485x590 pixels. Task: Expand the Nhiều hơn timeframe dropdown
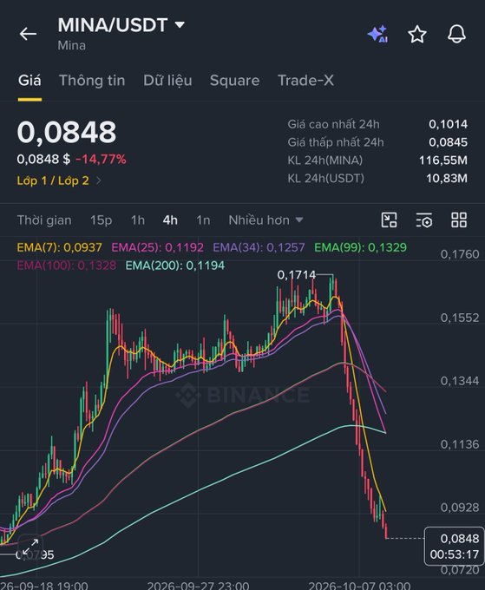[266, 220]
